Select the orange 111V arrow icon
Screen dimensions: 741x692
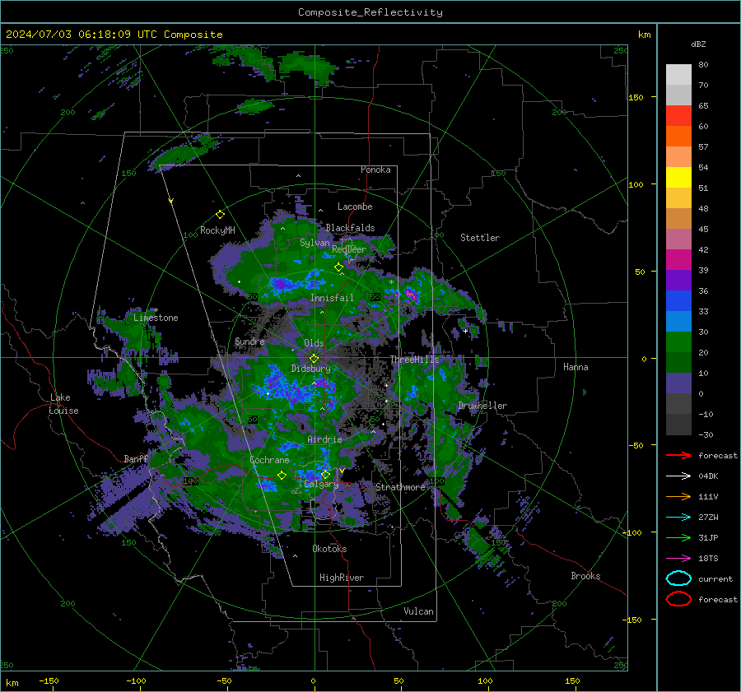pos(678,496)
